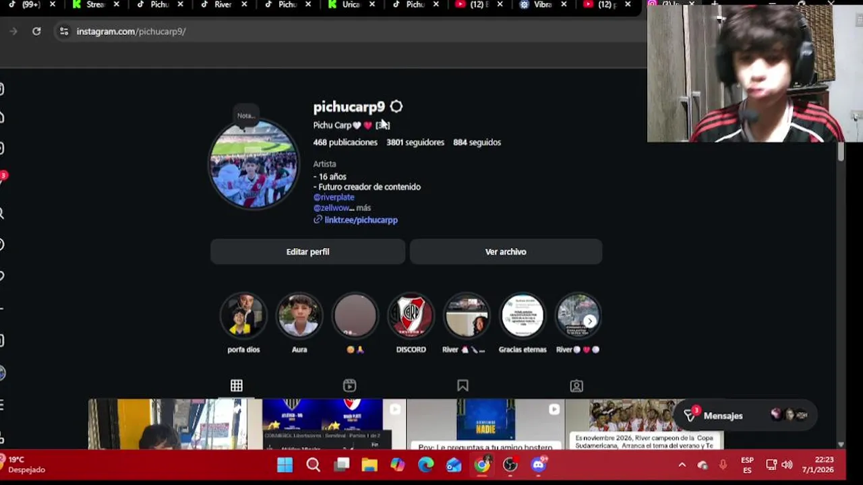Switch to the Kick 'Strea' tab

click(x=95, y=5)
